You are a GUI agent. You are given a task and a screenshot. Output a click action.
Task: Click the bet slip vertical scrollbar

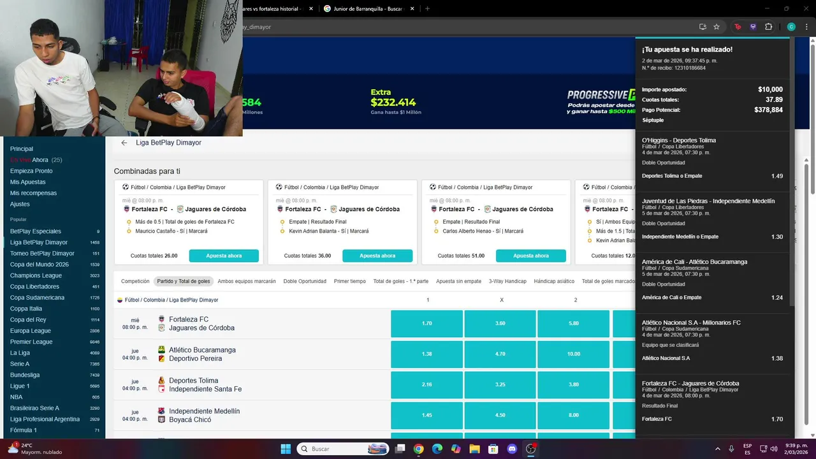(792, 172)
